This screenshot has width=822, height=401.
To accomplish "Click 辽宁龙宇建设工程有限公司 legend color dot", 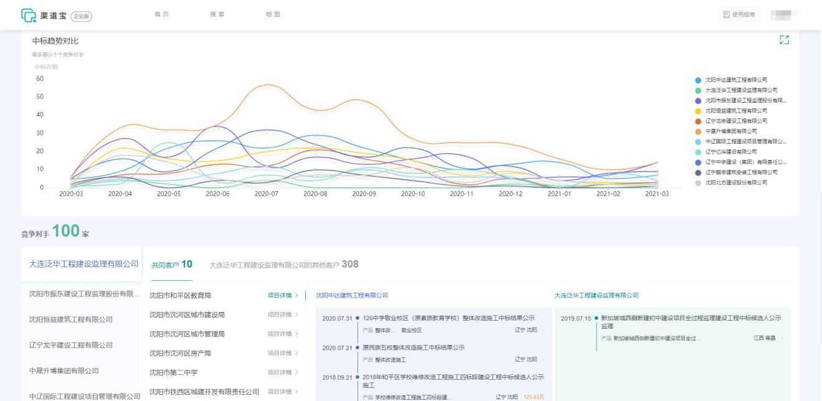I will 698,121.
